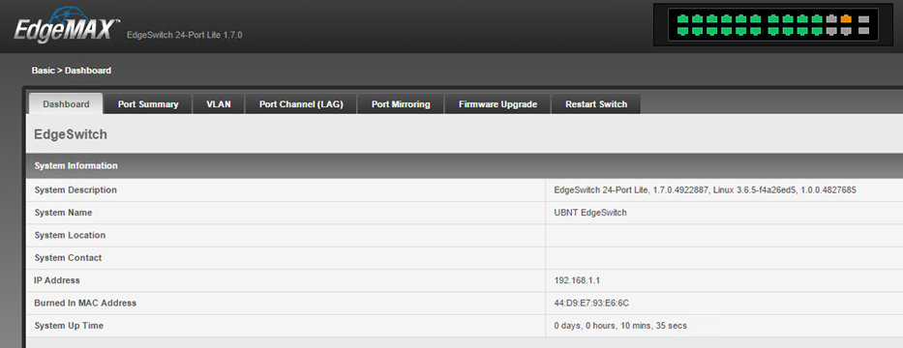The image size is (903, 348).
Task: Open the VLAN tab
Action: click(x=219, y=104)
